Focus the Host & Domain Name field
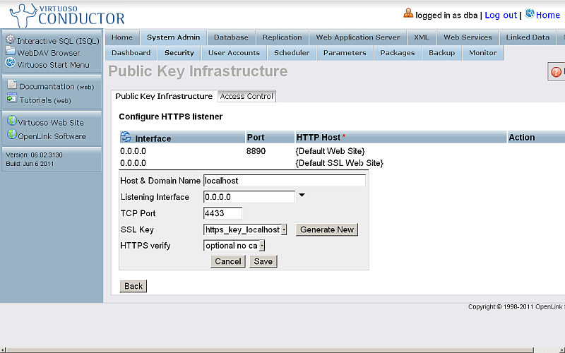The height and width of the screenshot is (353, 565). point(284,181)
